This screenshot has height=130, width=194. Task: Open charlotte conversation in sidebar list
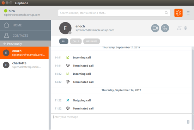pyautogui.click(x=24, y=65)
